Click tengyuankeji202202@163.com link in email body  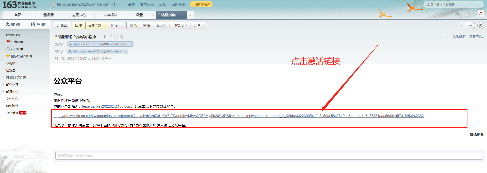pos(106,106)
